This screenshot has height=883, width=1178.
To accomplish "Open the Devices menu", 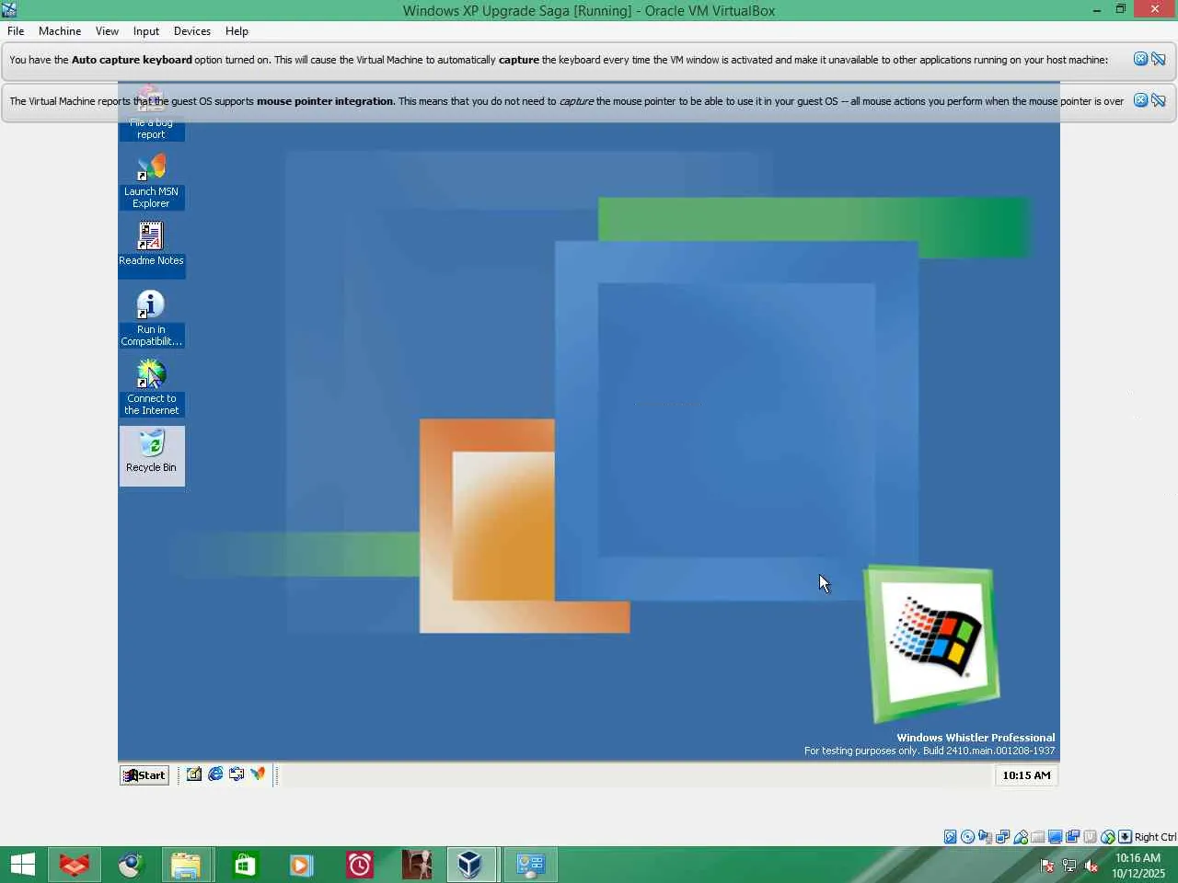I will pos(192,31).
